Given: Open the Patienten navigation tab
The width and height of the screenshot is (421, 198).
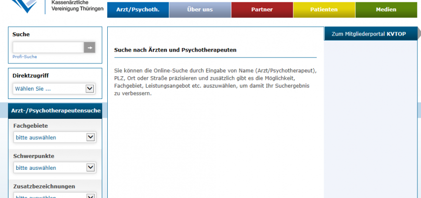Looking at the screenshot, I should [324, 10].
